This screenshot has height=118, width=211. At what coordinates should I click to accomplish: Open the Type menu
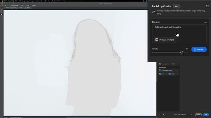[x=33, y=1]
